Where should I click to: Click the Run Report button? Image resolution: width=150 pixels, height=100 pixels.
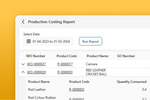[90, 41]
